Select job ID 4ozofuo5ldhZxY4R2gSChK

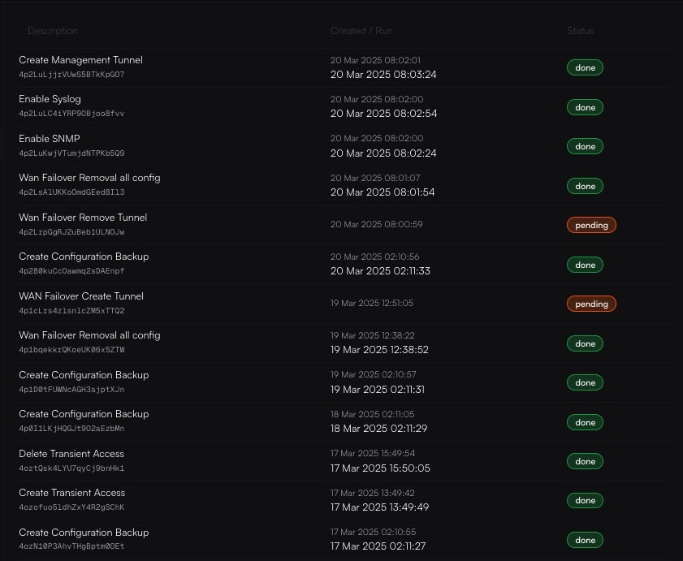71,507
